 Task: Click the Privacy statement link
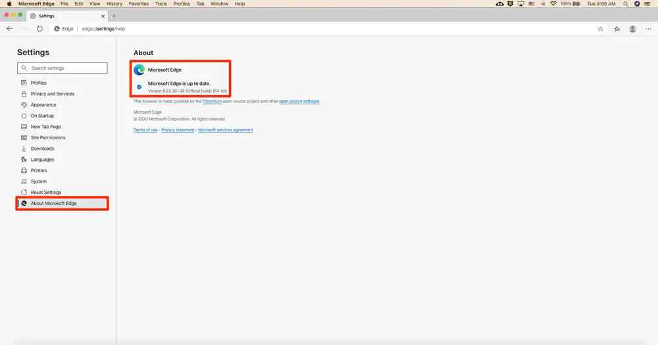178,130
